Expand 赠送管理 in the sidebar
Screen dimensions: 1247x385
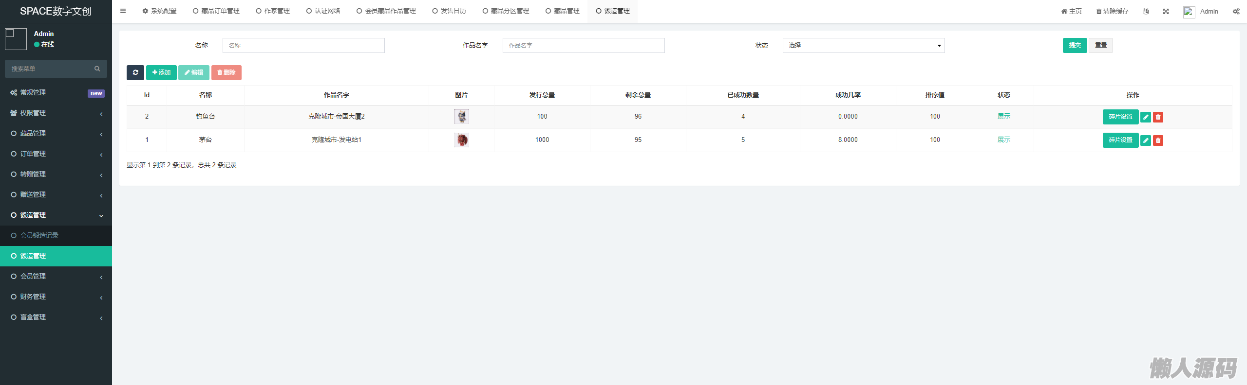tap(56, 194)
